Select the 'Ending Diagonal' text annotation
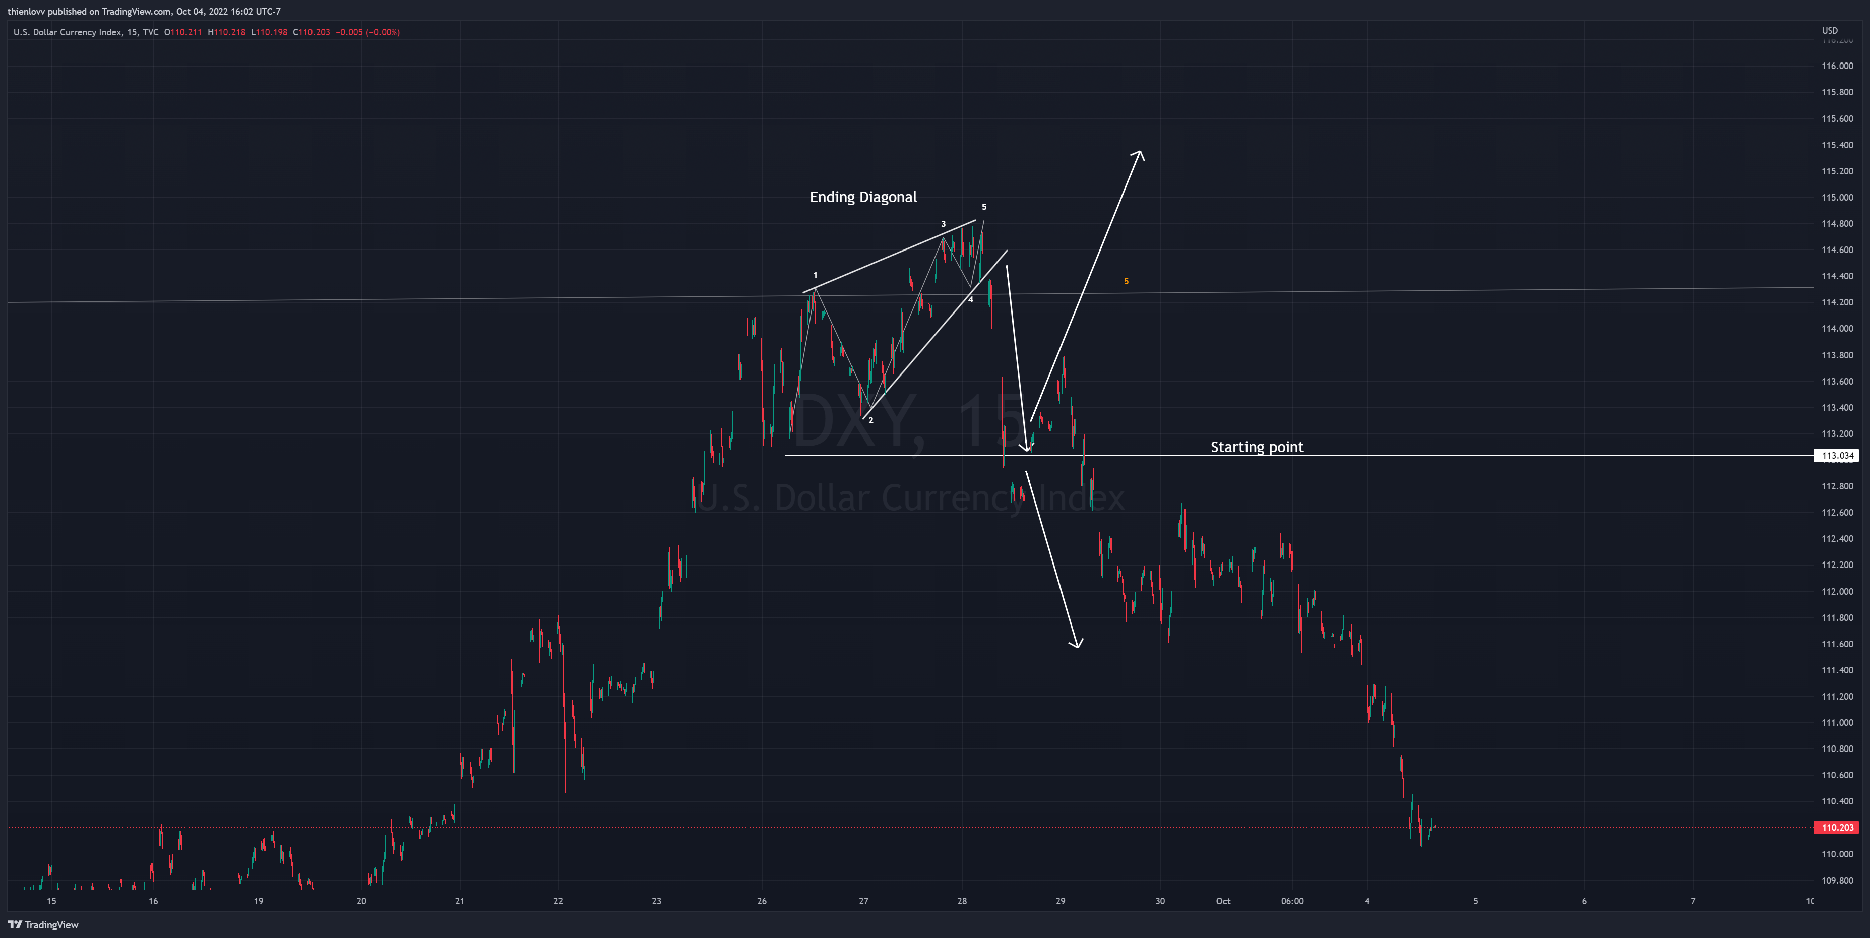This screenshot has height=938, width=1870. coord(863,197)
